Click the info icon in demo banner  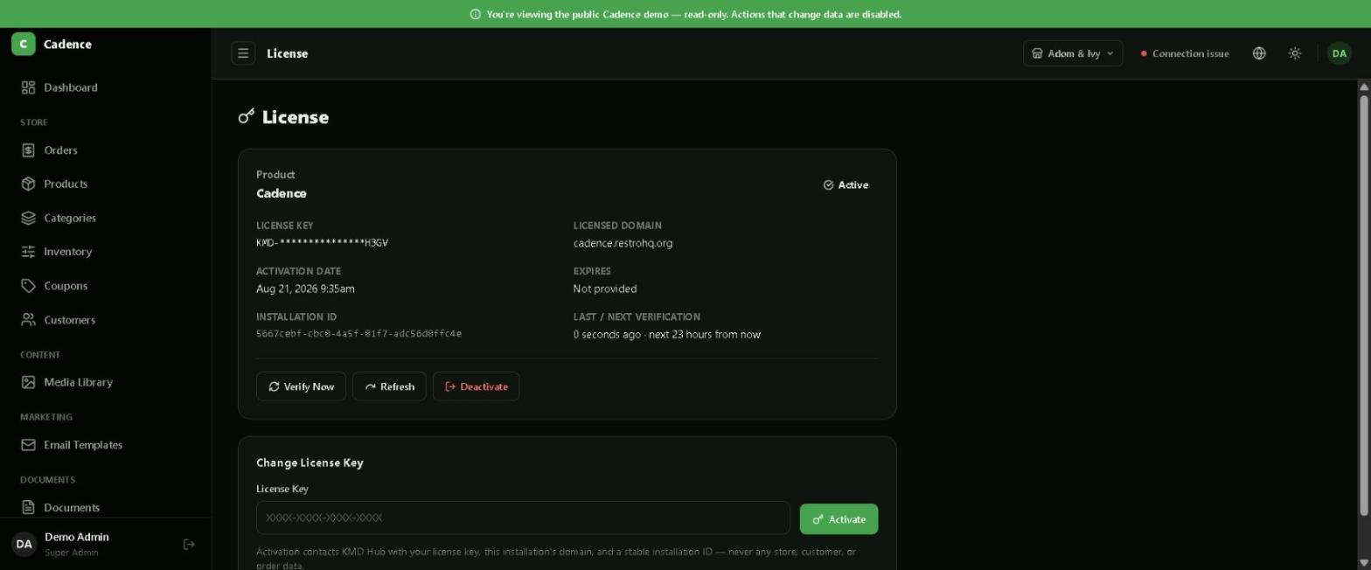476,14
